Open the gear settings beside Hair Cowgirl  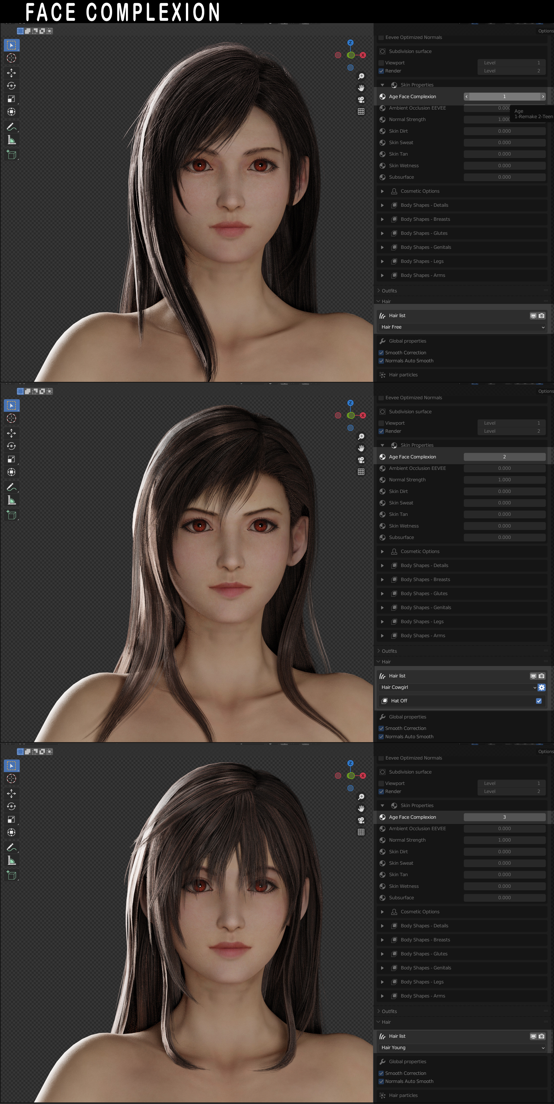pyautogui.click(x=542, y=687)
